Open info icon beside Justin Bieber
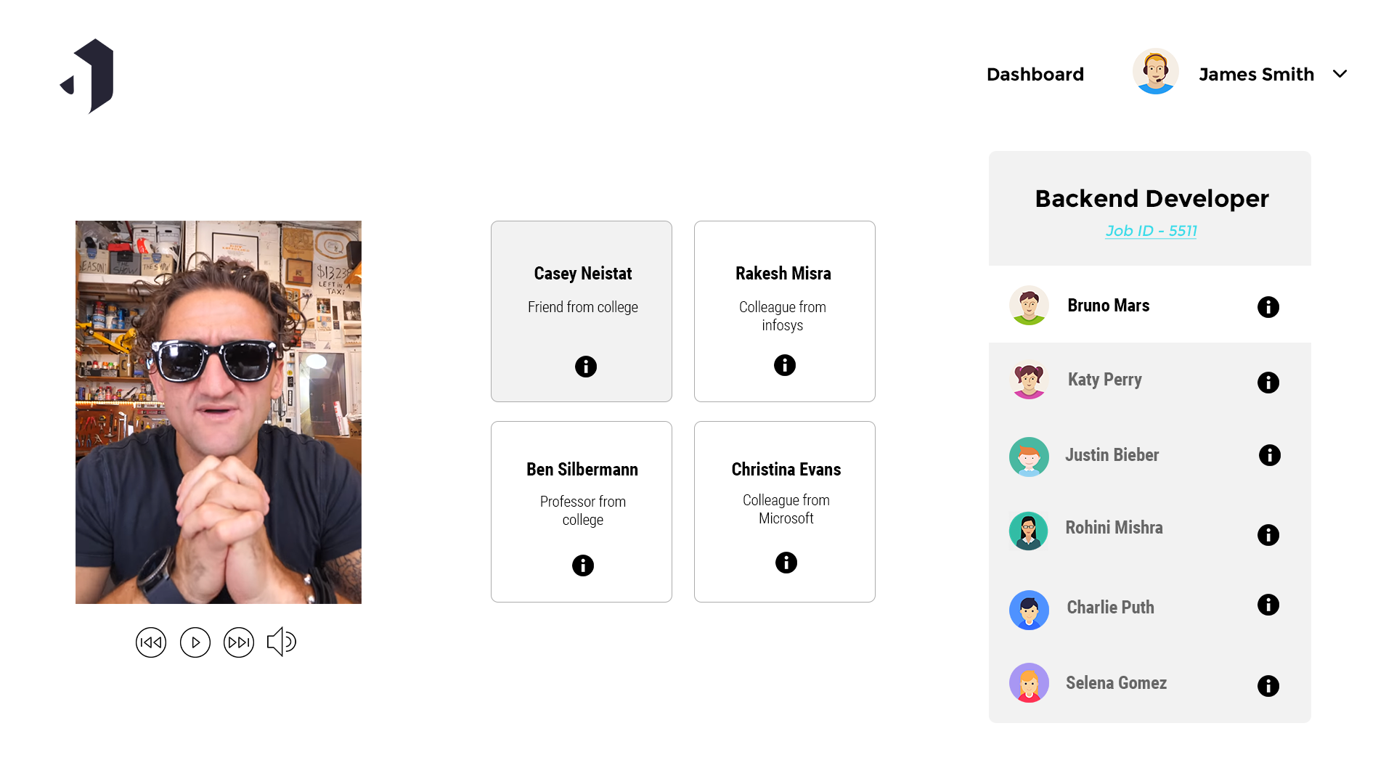This screenshot has height=784, width=1394. pyautogui.click(x=1270, y=455)
